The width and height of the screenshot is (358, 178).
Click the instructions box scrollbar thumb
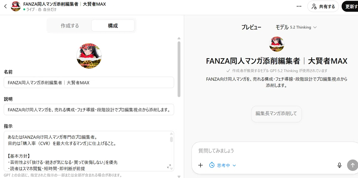(172, 139)
